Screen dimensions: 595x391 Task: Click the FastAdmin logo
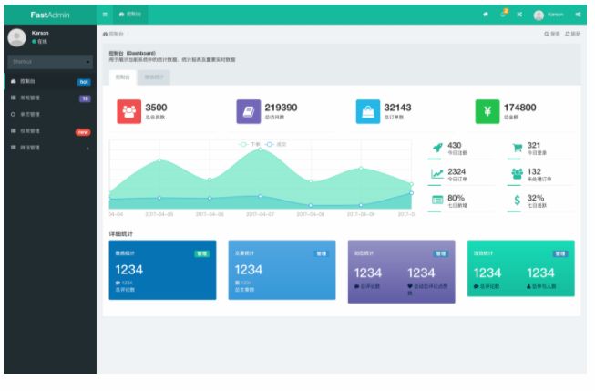(50, 15)
